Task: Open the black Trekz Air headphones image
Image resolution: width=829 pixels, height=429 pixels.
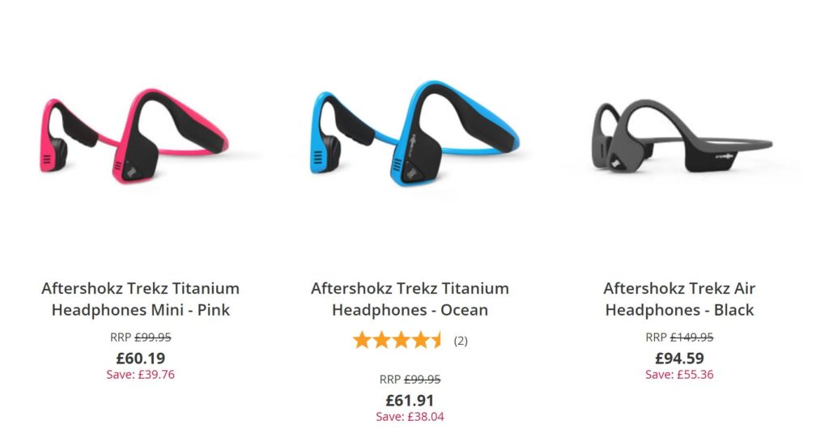Action: click(x=682, y=136)
